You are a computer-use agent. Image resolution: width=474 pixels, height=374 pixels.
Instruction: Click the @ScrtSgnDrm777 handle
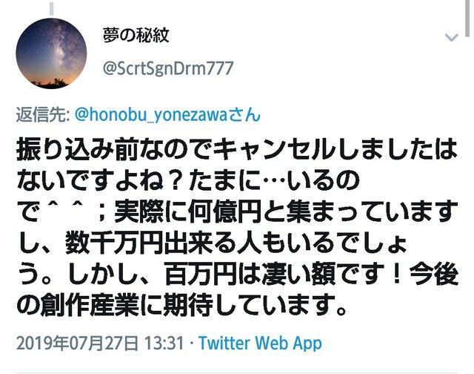pyautogui.click(x=168, y=68)
